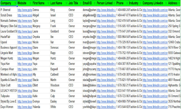The height and width of the screenshot is (109, 181).
Task: Select address cell starting 4170 Avalon
Action: click(174, 75)
